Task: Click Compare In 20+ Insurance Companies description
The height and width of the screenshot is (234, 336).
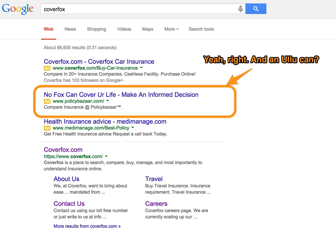Action: pos(120,74)
